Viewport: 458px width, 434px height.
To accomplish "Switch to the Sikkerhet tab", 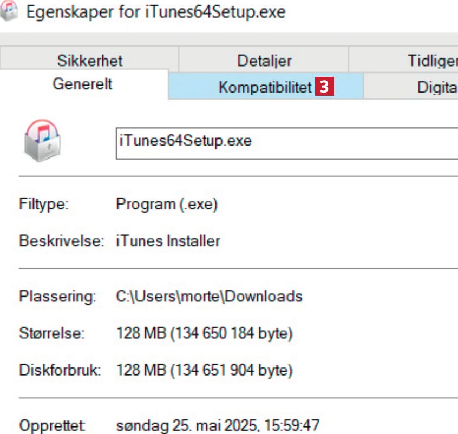I will tap(89, 60).
